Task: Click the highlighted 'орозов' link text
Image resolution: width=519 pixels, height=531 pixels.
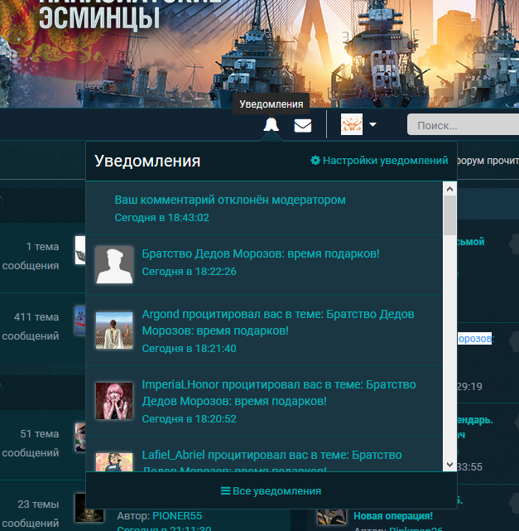Action: click(474, 338)
